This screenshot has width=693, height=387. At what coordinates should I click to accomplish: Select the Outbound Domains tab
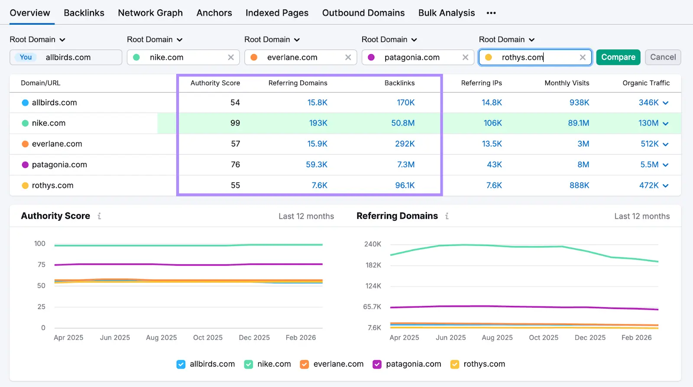click(x=363, y=13)
